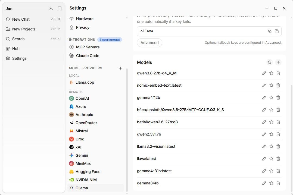Toggle API key visibility eye icon
This screenshot has width=293, height=195.
click(269, 31)
